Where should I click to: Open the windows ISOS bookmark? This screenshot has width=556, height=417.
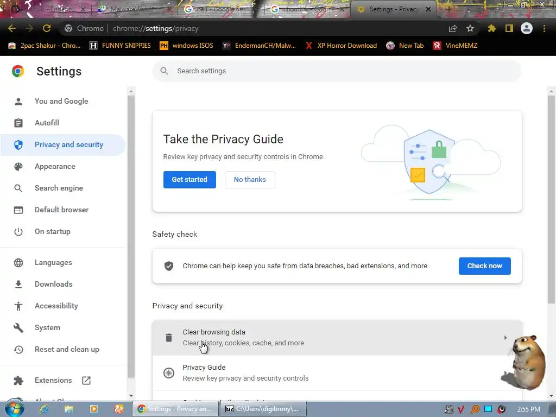point(186,46)
